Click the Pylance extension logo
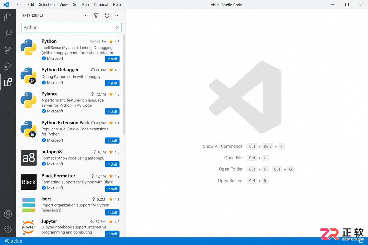The width and height of the screenshot is (368, 245). click(x=29, y=100)
